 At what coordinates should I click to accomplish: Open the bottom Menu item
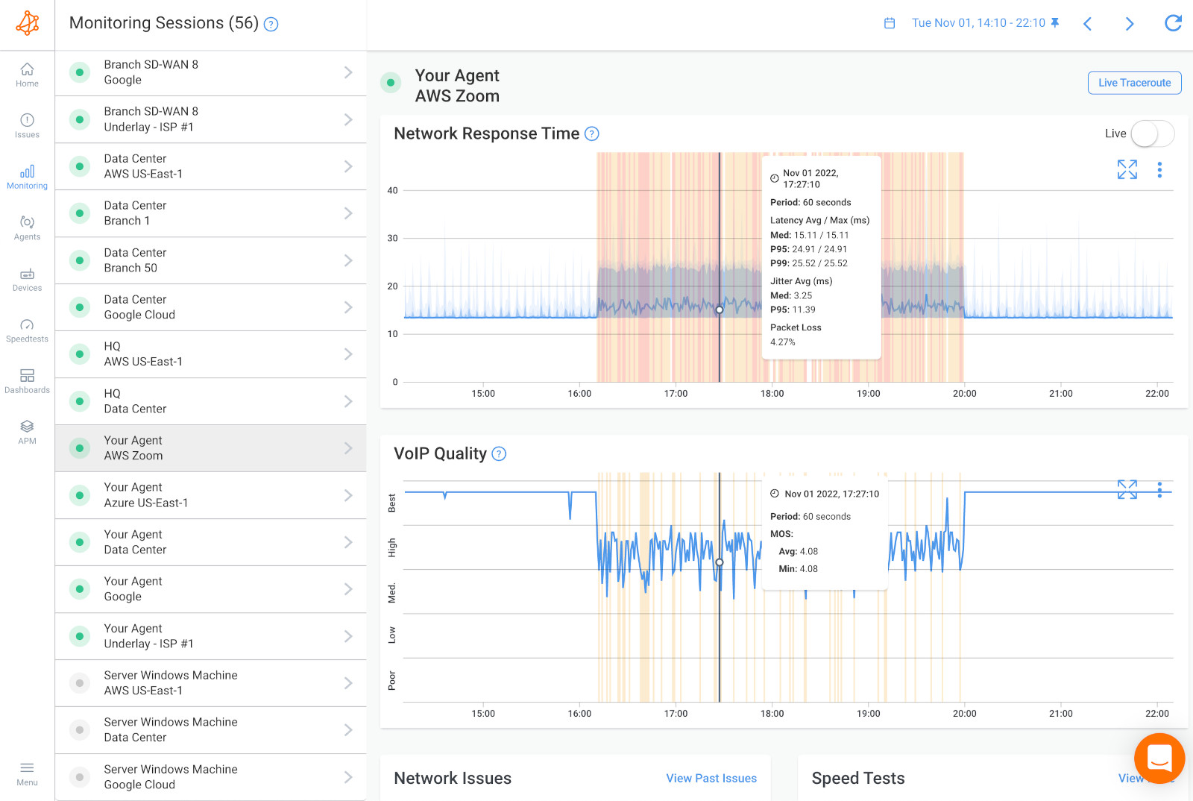click(x=27, y=774)
